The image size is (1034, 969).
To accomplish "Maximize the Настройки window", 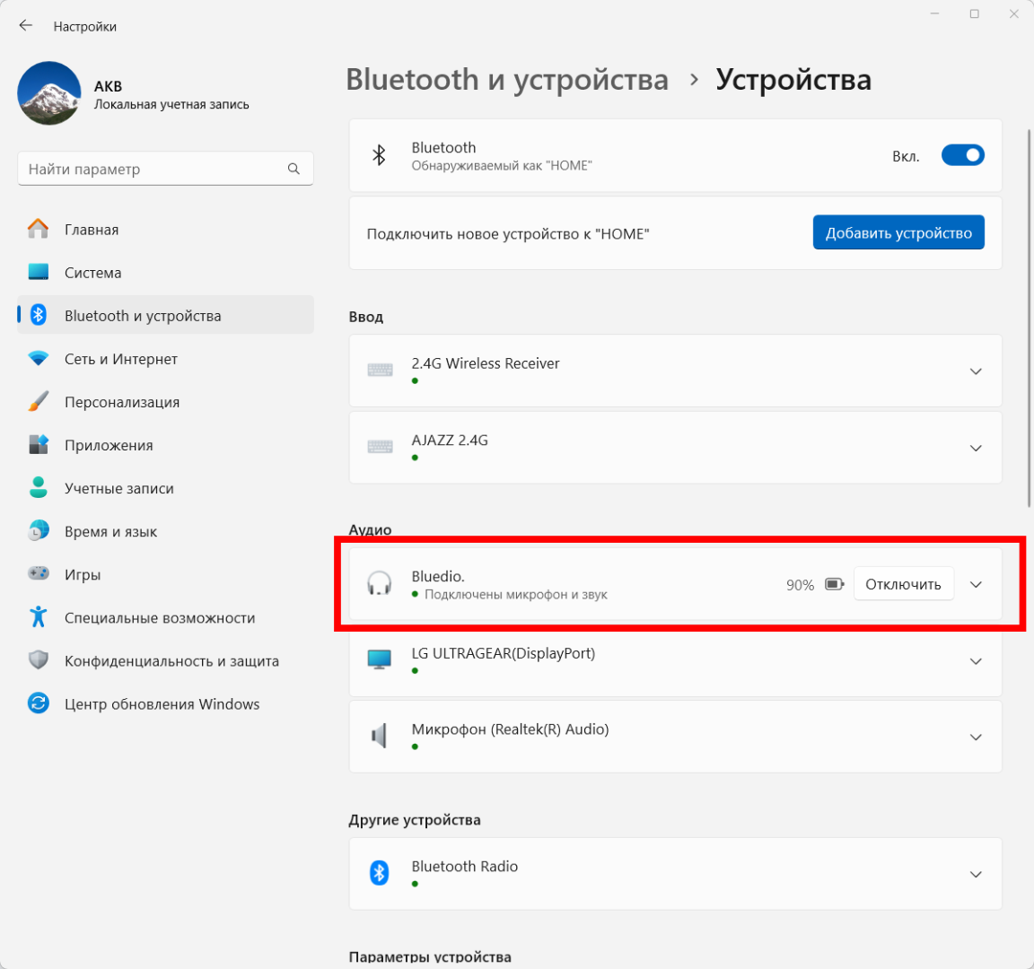I will (974, 13).
